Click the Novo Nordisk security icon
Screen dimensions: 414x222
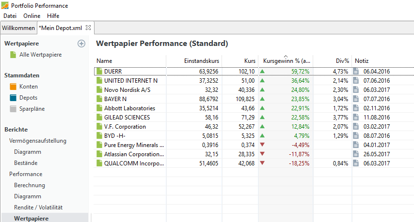[x=99, y=90]
